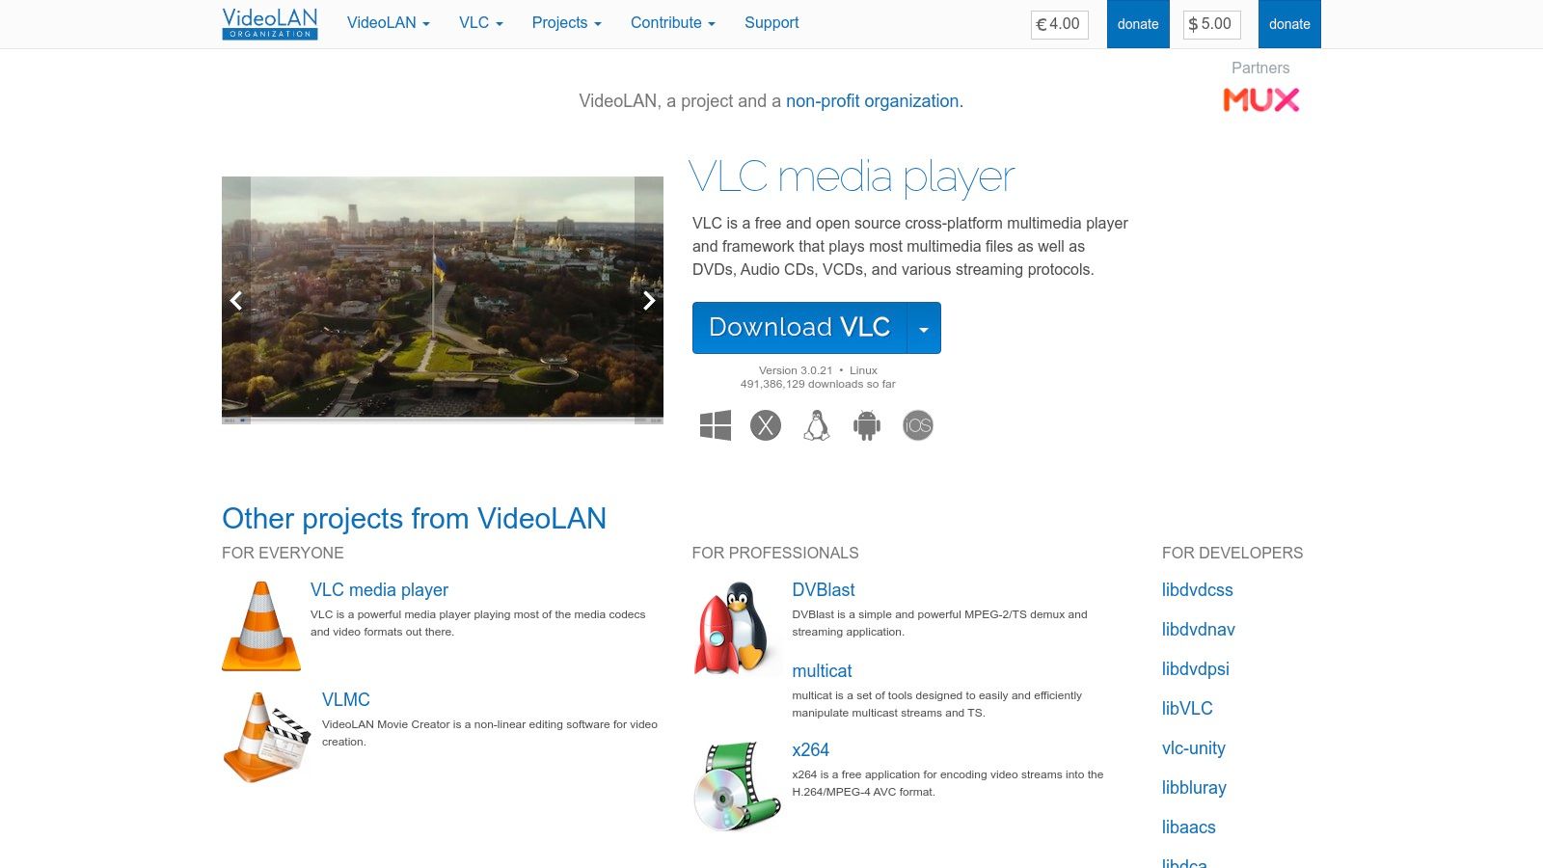This screenshot has height=868, width=1543.
Task: Open the Contribute menu
Action: point(671,22)
